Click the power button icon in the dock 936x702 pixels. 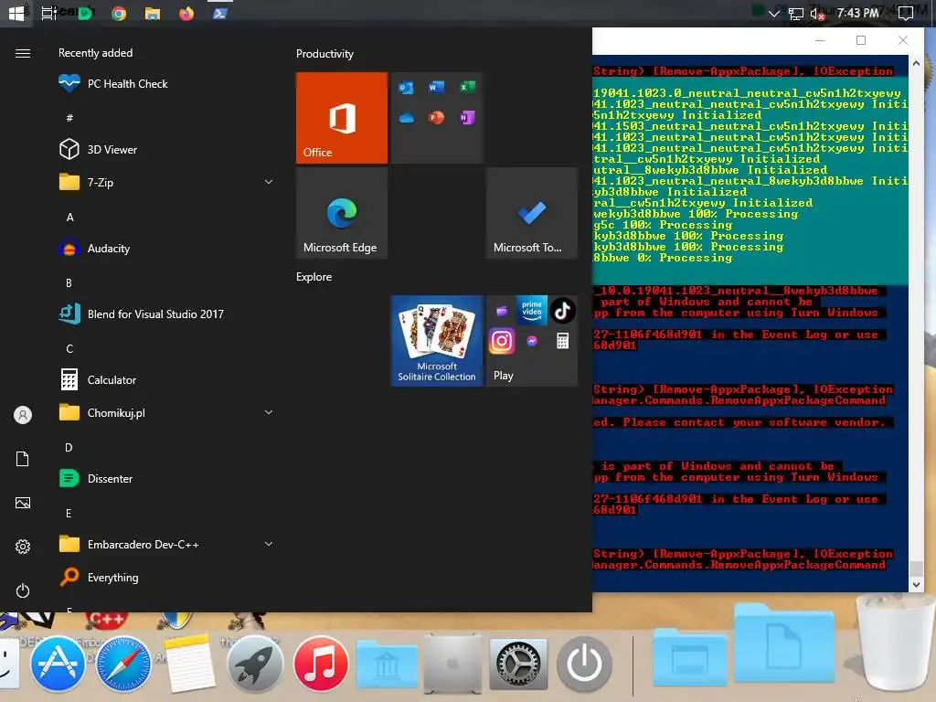(584, 664)
